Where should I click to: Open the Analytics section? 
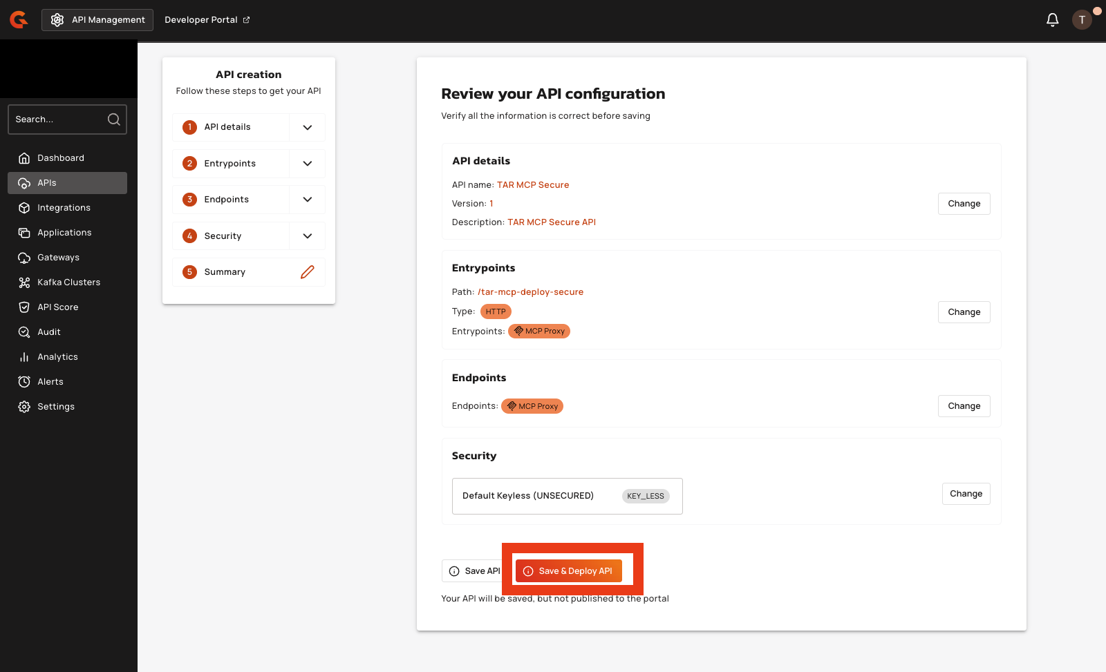57,357
